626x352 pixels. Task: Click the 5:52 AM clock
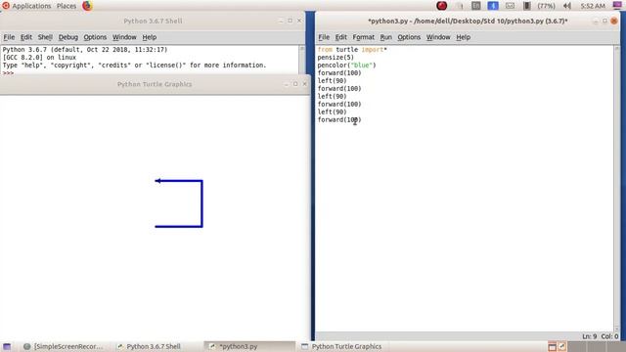tap(593, 6)
